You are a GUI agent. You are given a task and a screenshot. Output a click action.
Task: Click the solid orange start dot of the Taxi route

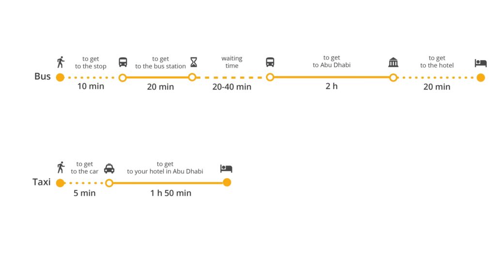60,183
